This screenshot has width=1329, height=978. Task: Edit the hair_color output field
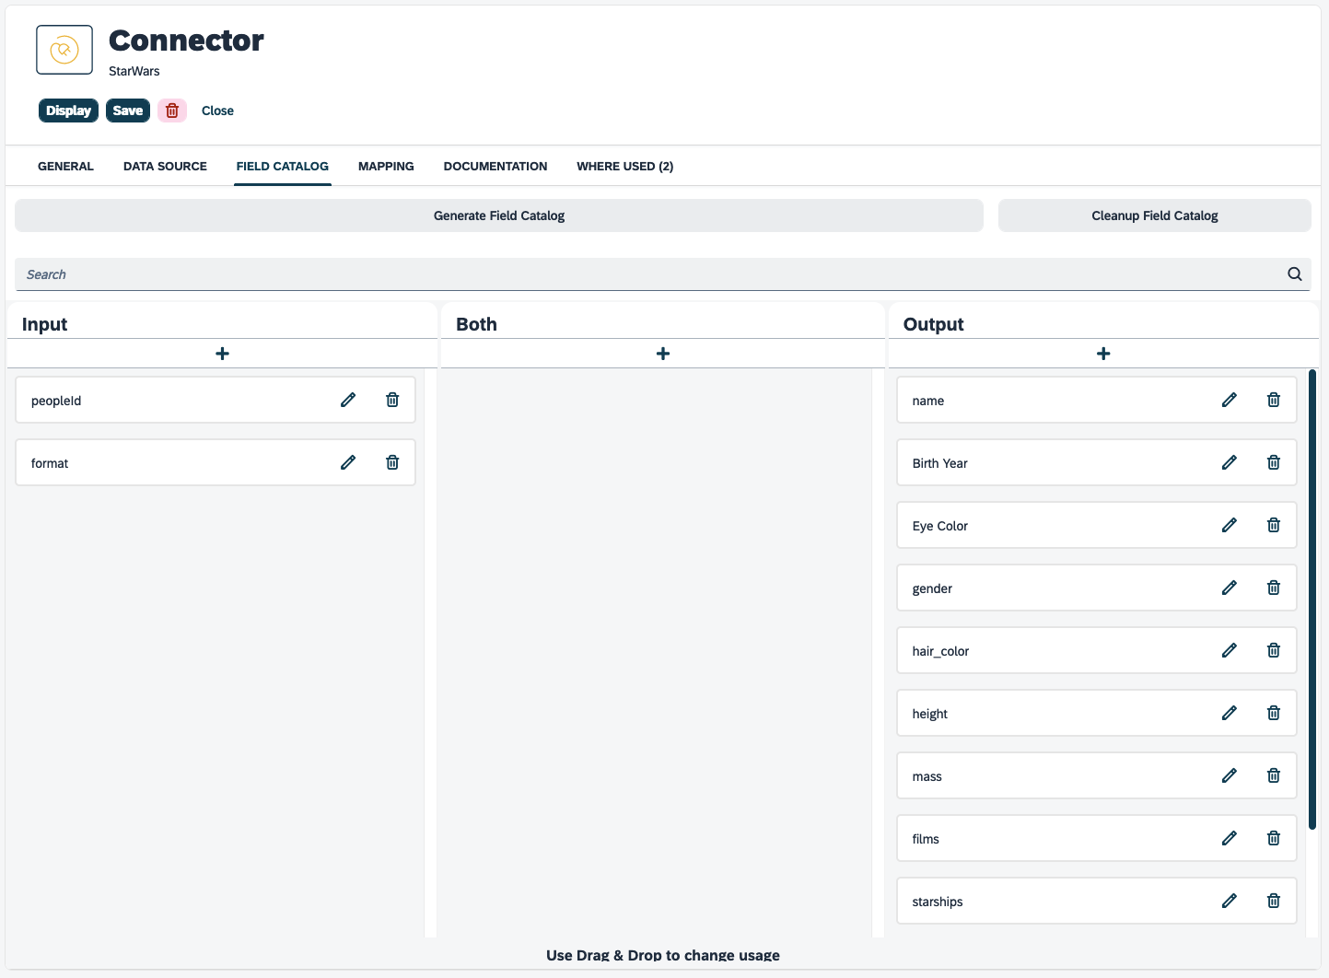(x=1230, y=650)
